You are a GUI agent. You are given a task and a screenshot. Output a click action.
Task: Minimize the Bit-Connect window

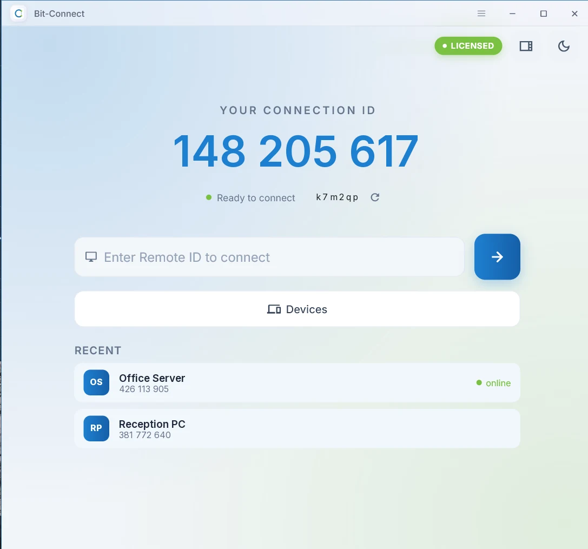point(512,14)
